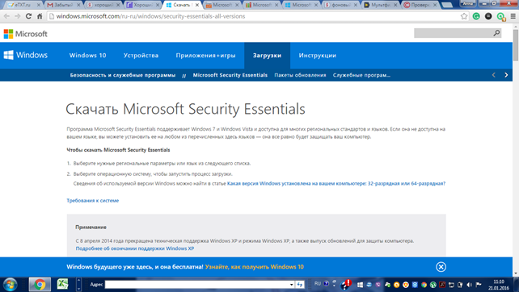Close the eTXT.ru tab
This screenshot has width=519, height=292.
[x=38, y=5]
